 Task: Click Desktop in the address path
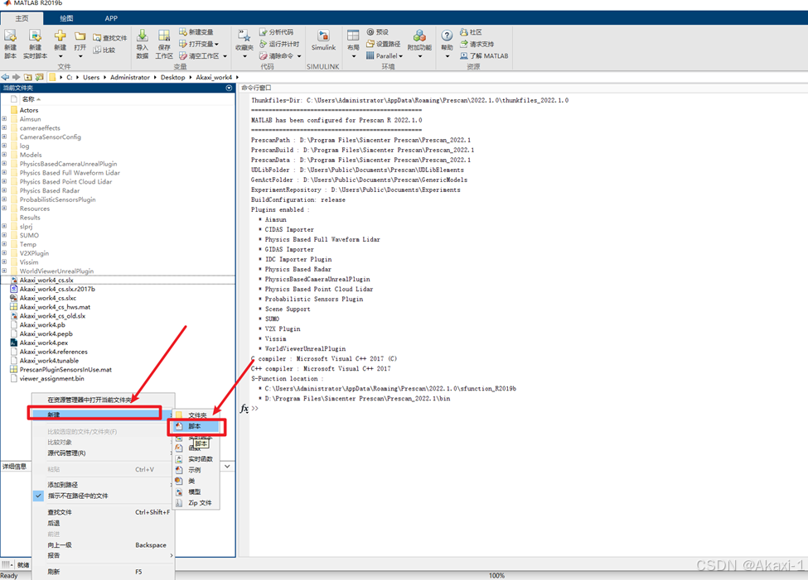[172, 77]
